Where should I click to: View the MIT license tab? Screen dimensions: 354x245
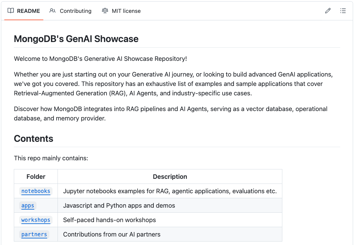pyautogui.click(x=126, y=11)
